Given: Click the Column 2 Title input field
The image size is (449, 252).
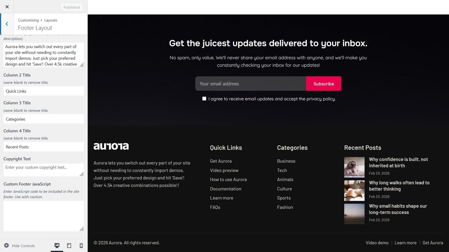Looking at the screenshot, I should tap(43, 91).
